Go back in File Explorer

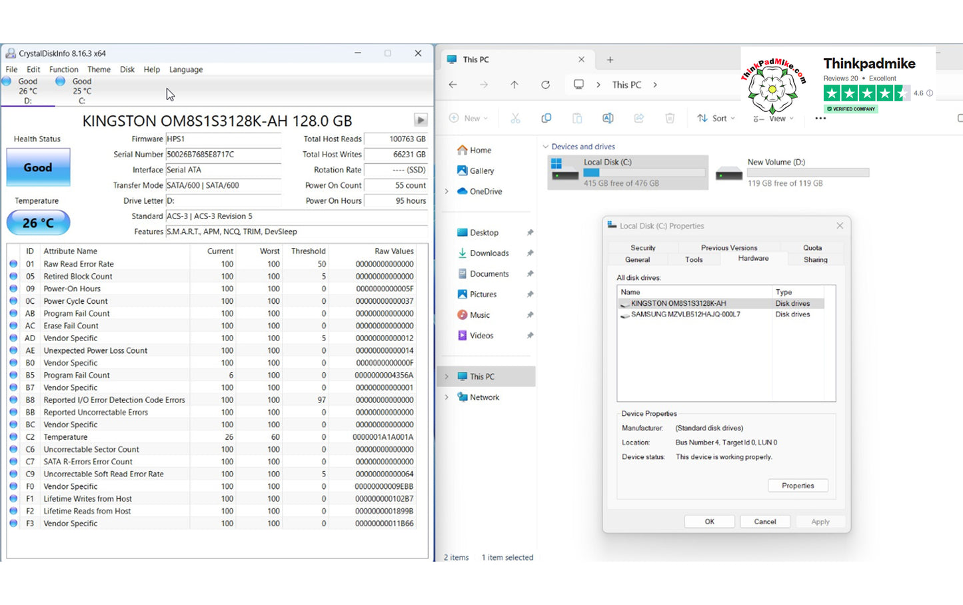453,85
